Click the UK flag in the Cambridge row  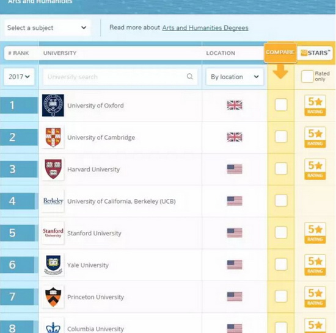tap(235, 137)
